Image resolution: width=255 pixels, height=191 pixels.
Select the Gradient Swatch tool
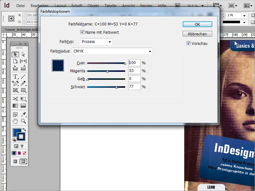click(x=15, y=106)
